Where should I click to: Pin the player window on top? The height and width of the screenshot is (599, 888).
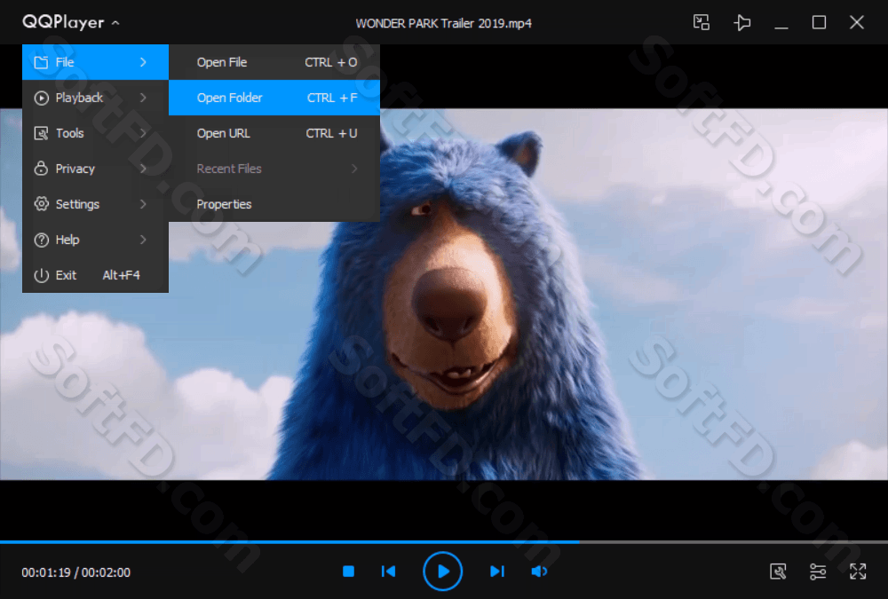tap(741, 23)
